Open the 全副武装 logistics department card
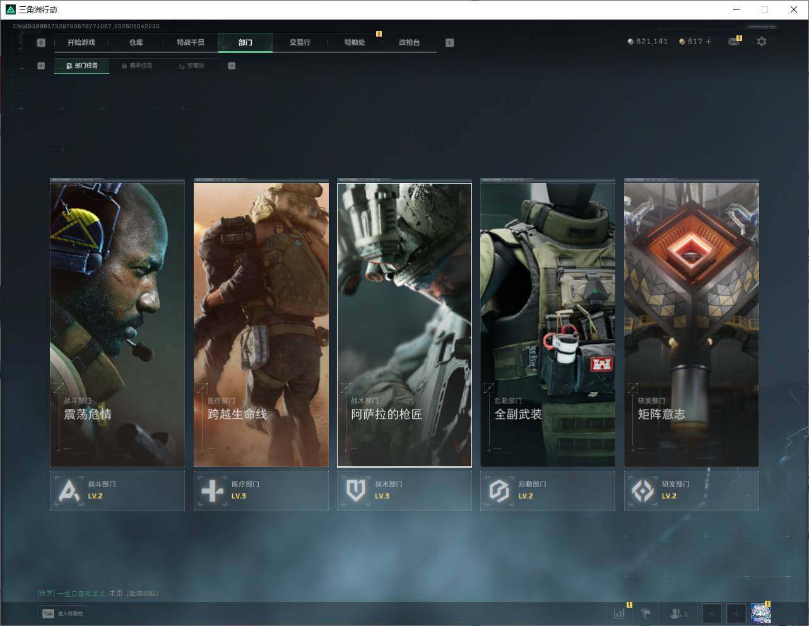This screenshot has width=809, height=626. (x=548, y=324)
